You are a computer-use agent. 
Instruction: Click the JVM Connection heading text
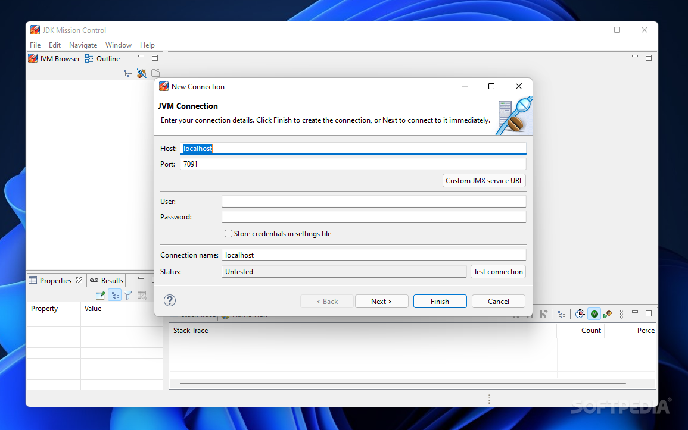pyautogui.click(x=188, y=106)
